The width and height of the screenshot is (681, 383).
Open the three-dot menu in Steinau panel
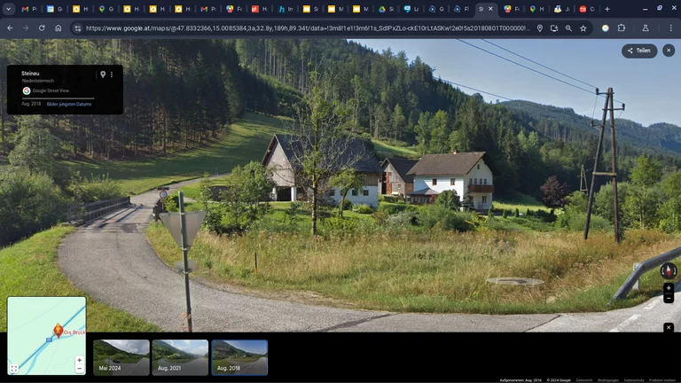pyautogui.click(x=112, y=74)
